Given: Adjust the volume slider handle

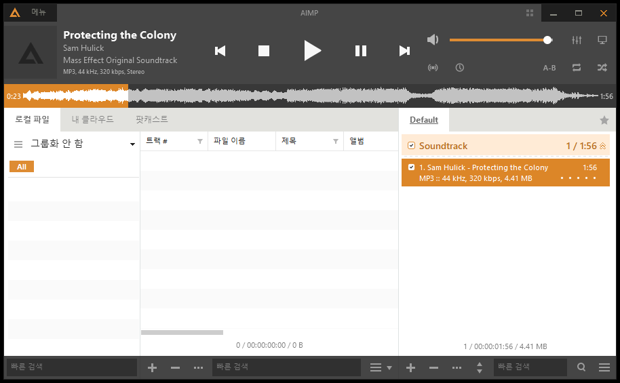Looking at the screenshot, I should [x=547, y=40].
